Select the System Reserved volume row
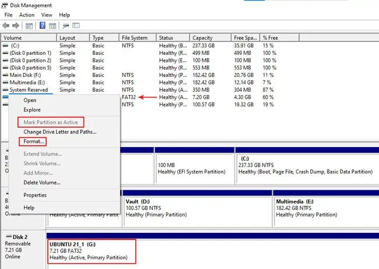Screen dimensions: 379x269 (150, 90)
